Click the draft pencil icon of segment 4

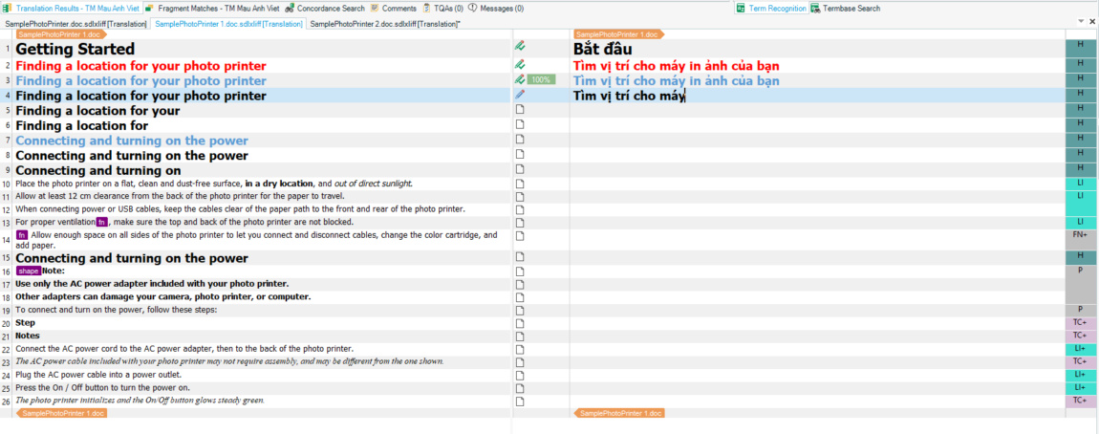(x=520, y=94)
